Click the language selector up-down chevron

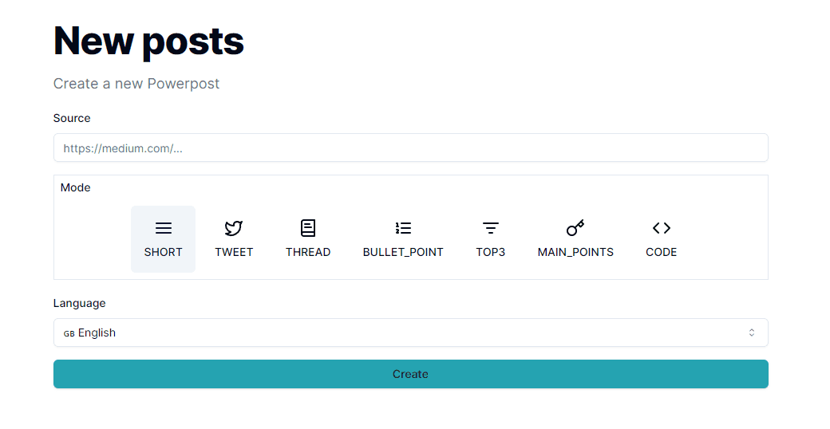point(751,333)
